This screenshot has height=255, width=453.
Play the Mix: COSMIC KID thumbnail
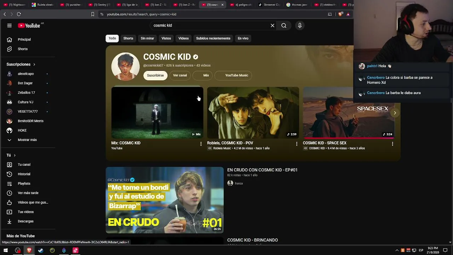[157, 113]
